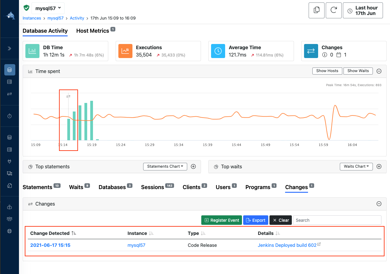The image size is (390, 274).
Task: Click the lifebuoy support icon in sidebar
Action: [x=9, y=231]
